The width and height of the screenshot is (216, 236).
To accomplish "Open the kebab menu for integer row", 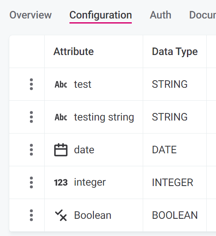I will [31, 182].
